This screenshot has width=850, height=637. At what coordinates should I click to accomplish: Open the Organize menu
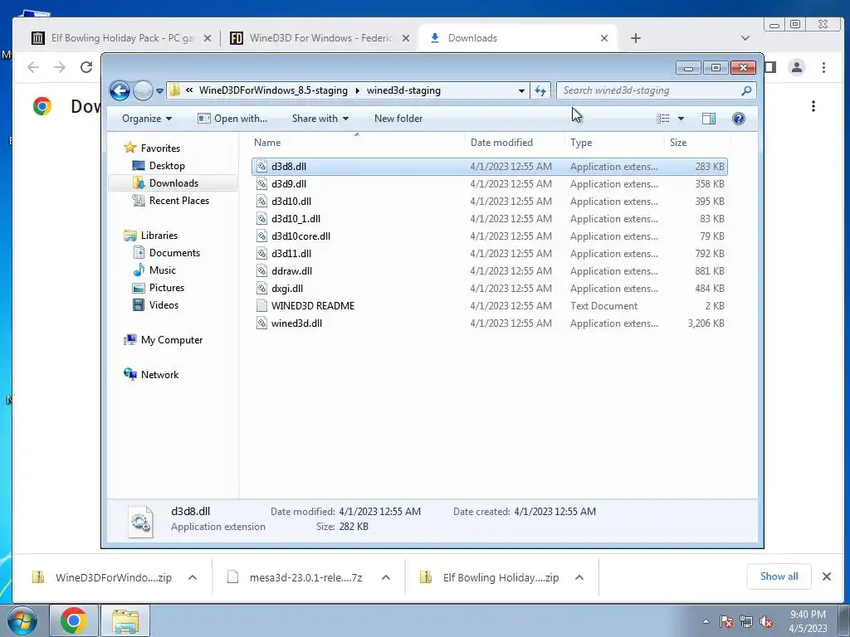[x=146, y=119]
